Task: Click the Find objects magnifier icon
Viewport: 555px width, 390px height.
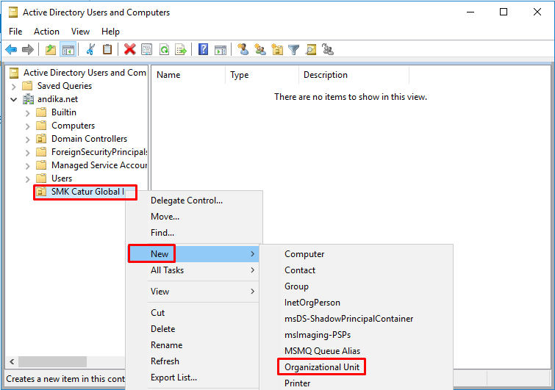Action: click(311, 49)
